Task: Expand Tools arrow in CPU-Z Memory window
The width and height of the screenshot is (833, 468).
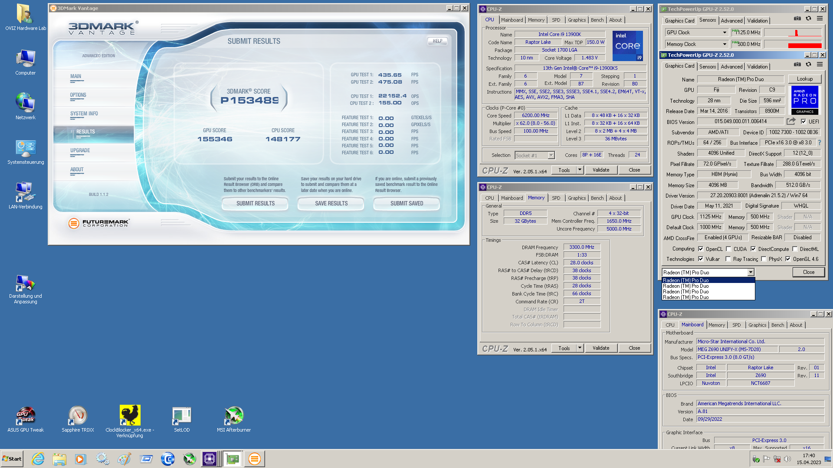Action: (x=580, y=348)
